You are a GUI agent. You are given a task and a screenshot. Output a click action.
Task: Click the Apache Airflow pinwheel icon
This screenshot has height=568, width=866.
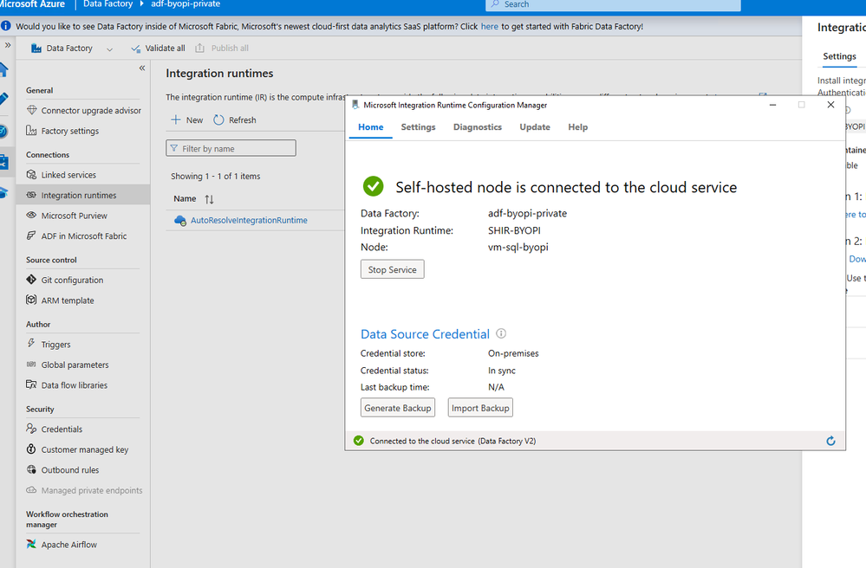click(x=31, y=545)
